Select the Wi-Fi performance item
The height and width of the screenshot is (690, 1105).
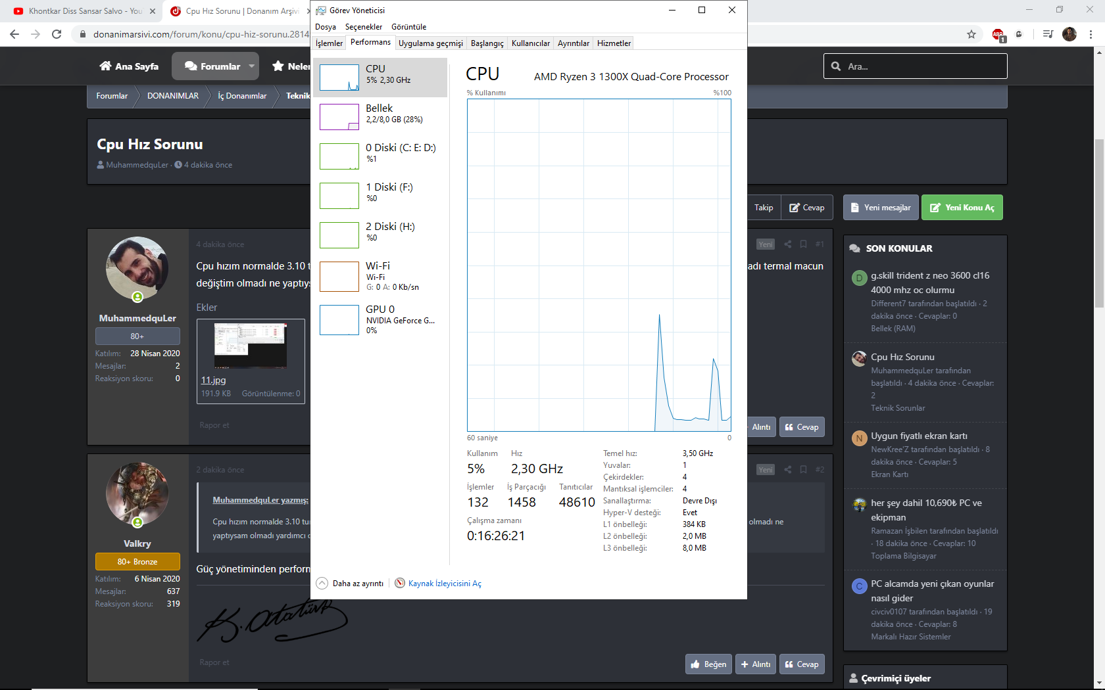pos(380,277)
